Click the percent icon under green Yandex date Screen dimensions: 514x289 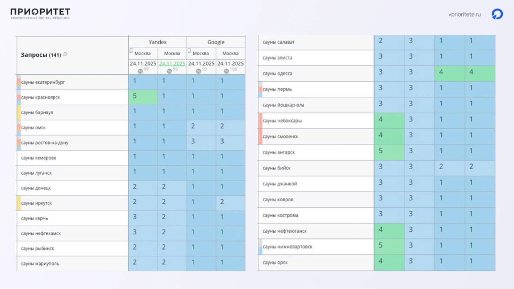click(169, 71)
